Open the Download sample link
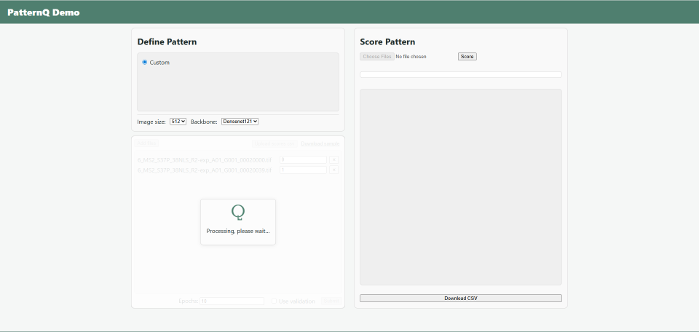This screenshot has width=699, height=332. coord(320,143)
